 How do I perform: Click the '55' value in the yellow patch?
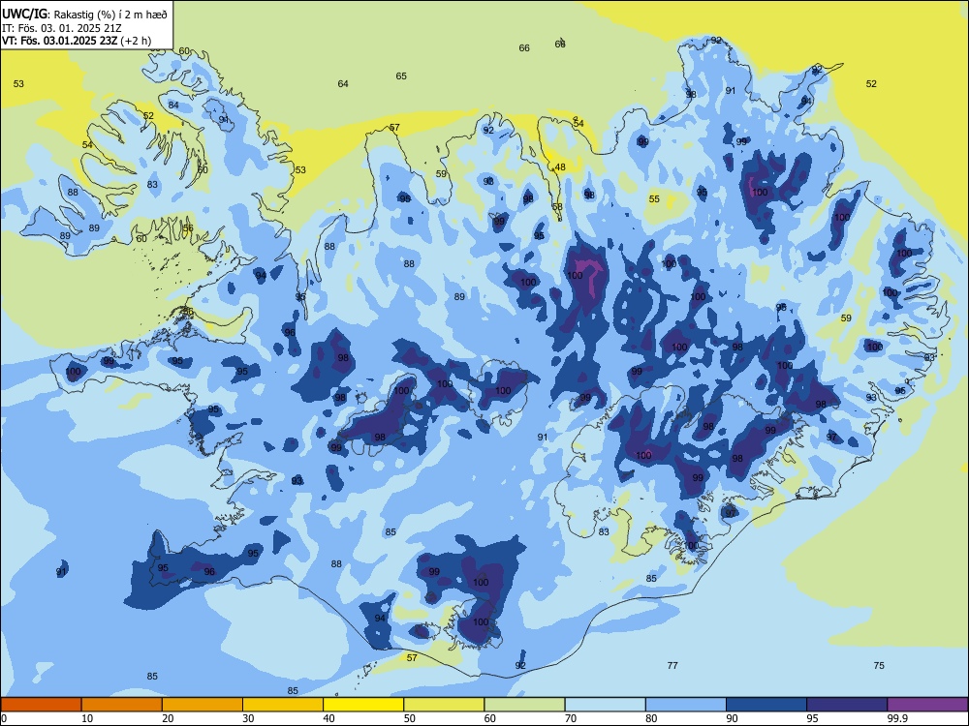tap(654, 198)
